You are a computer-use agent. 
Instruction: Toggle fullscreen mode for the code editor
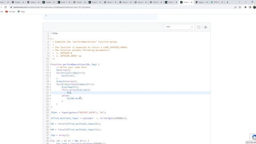[199, 27]
